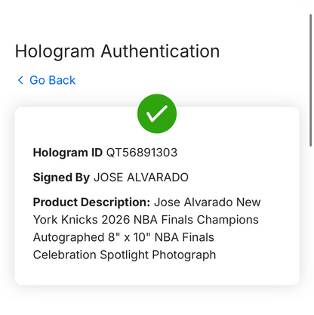Screen dimensions: 314x315
Task: Click the word Hologram in page heading
Action: pyautogui.click(x=54, y=52)
